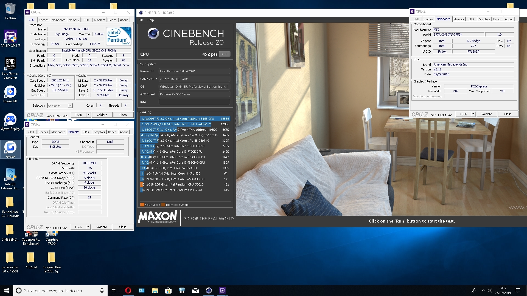
Task: Expand Tools dropdown arrow in top-left CPU-Z
Action: (88, 115)
